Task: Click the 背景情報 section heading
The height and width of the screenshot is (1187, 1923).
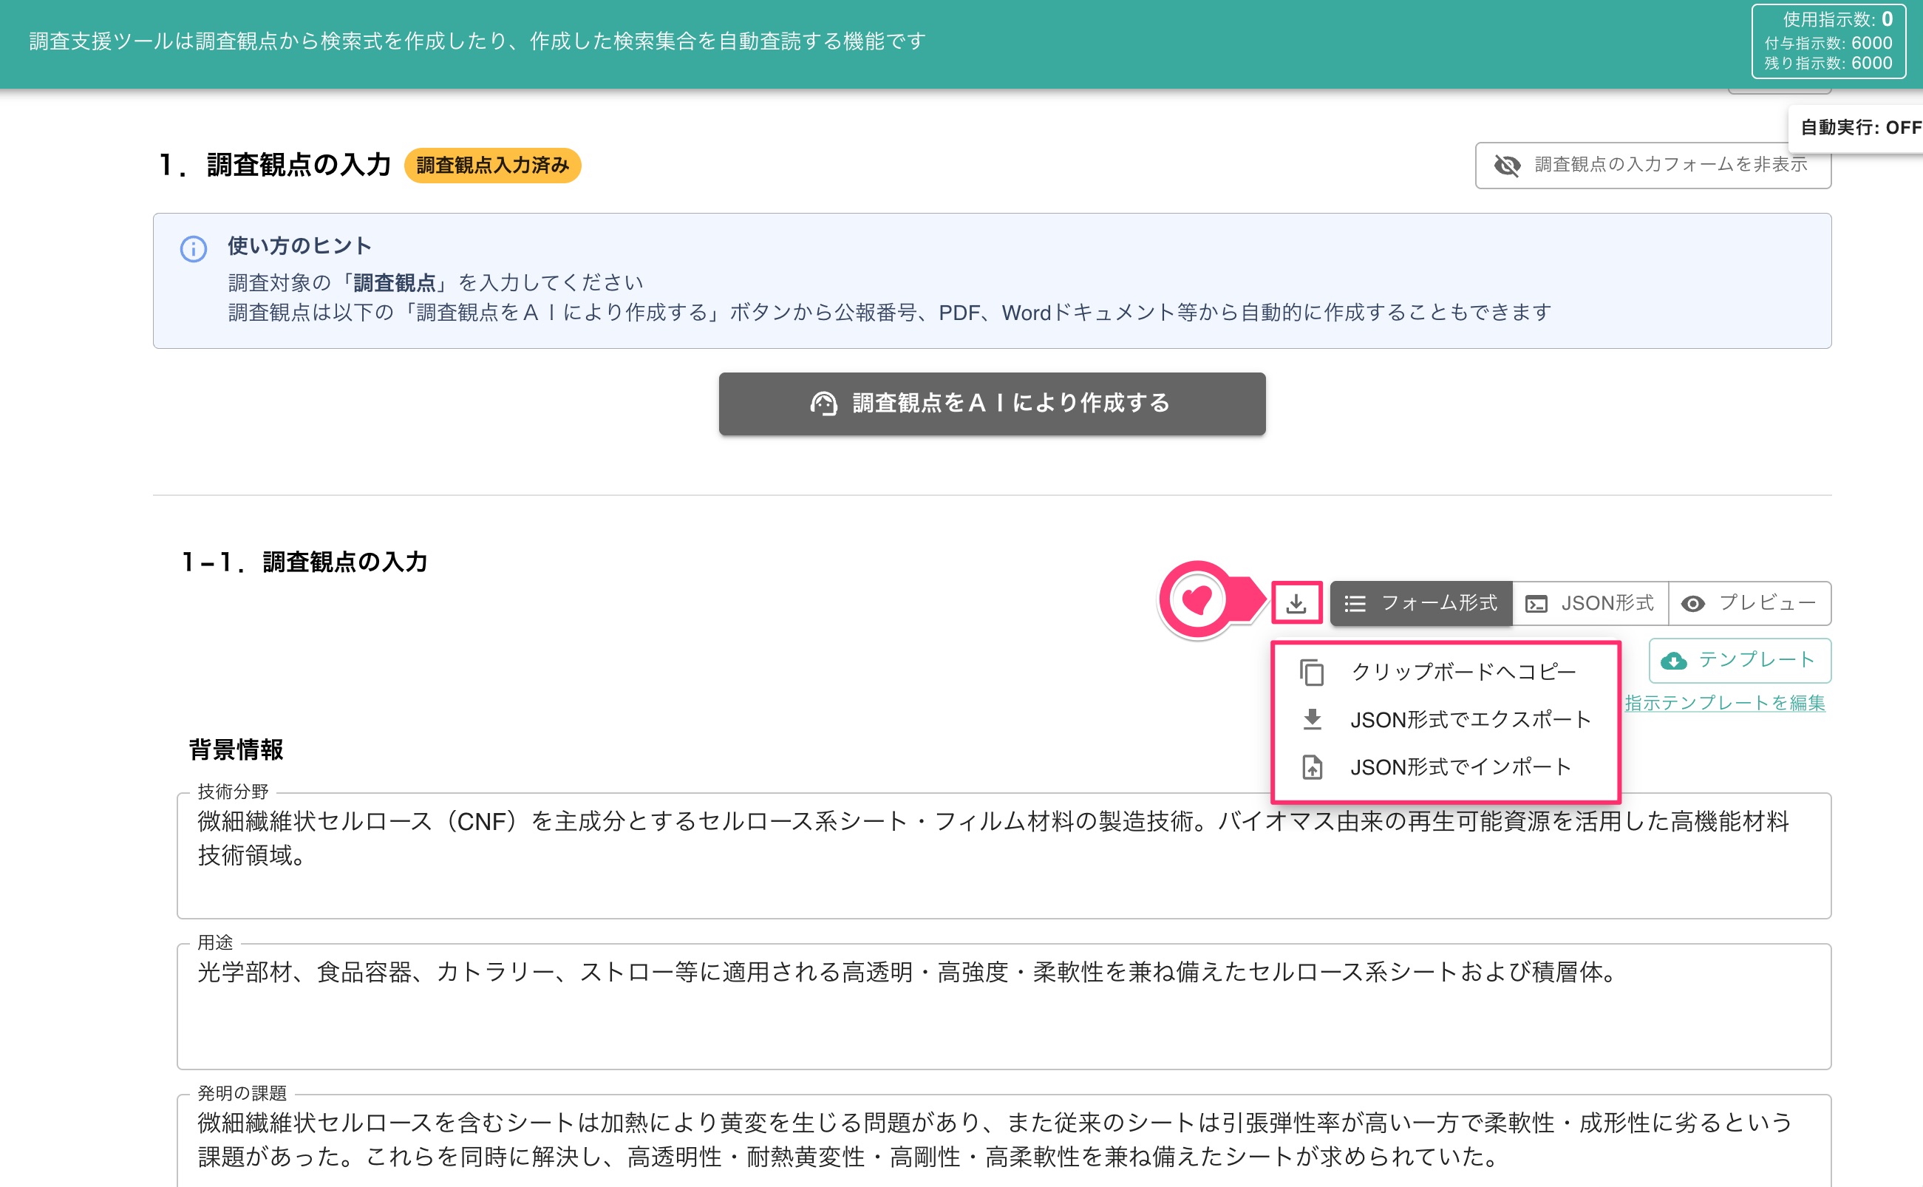Action: pos(236,749)
